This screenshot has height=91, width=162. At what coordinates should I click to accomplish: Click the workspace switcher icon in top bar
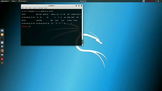144,1
